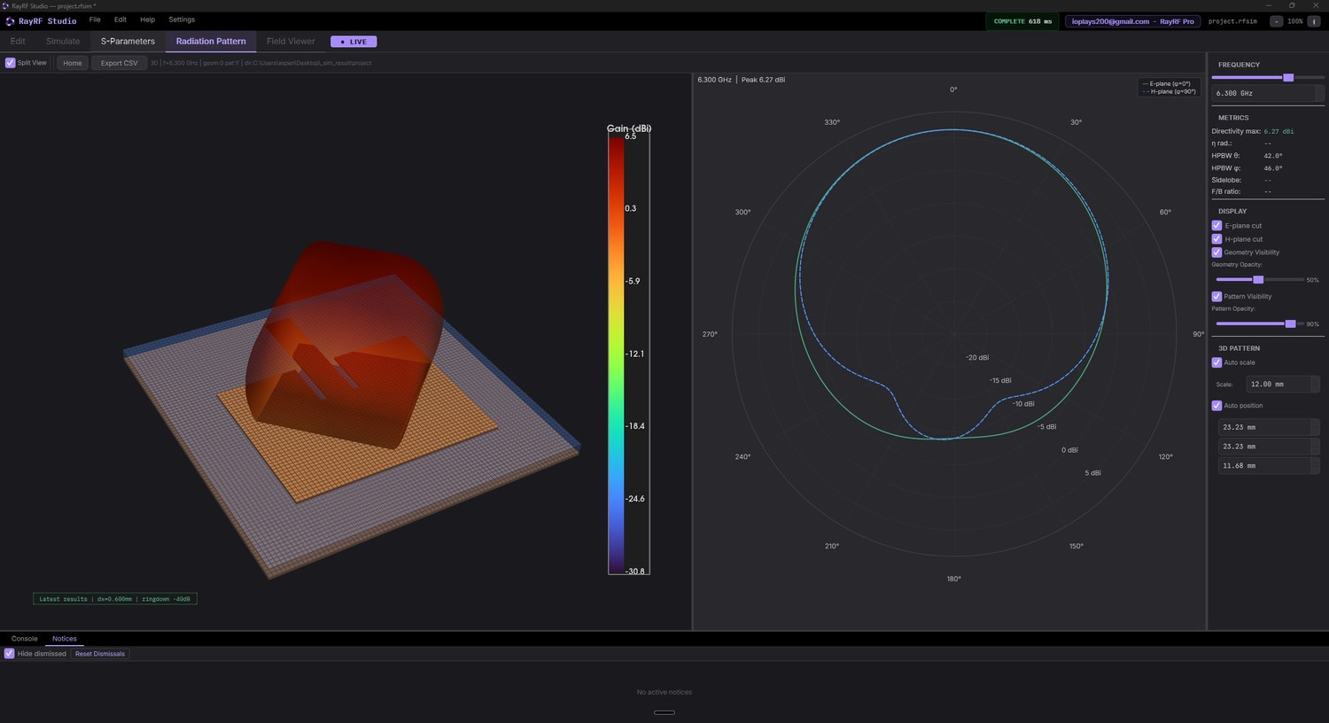Click the ioplays200@gmail.com RayRF Pro account badge

[1132, 21]
